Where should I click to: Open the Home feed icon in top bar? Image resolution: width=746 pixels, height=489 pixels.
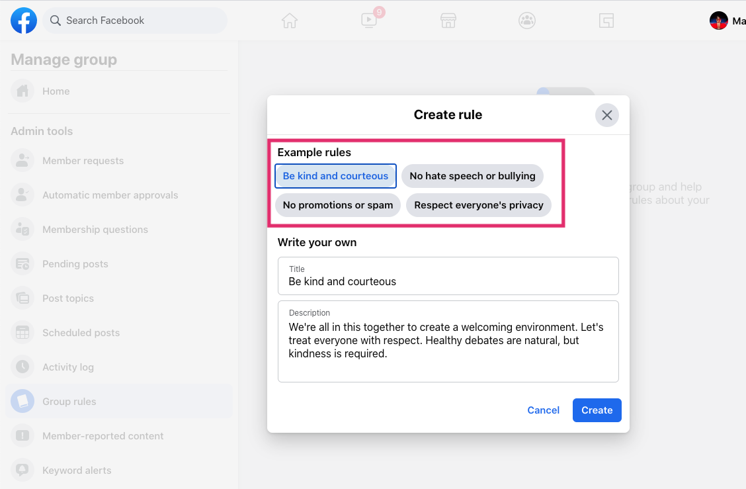(289, 21)
